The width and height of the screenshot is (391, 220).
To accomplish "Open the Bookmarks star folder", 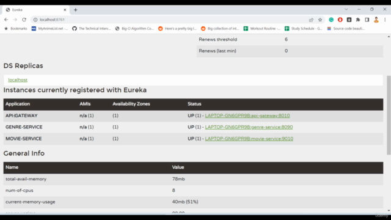I will tap(16, 29).
